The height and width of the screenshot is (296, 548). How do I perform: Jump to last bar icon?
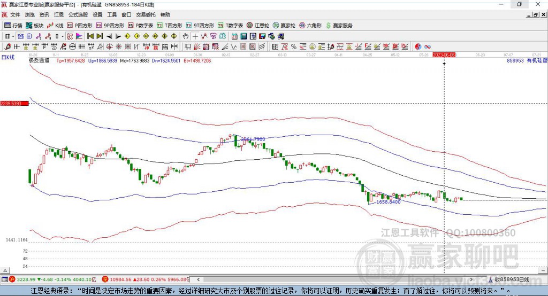point(100,36)
